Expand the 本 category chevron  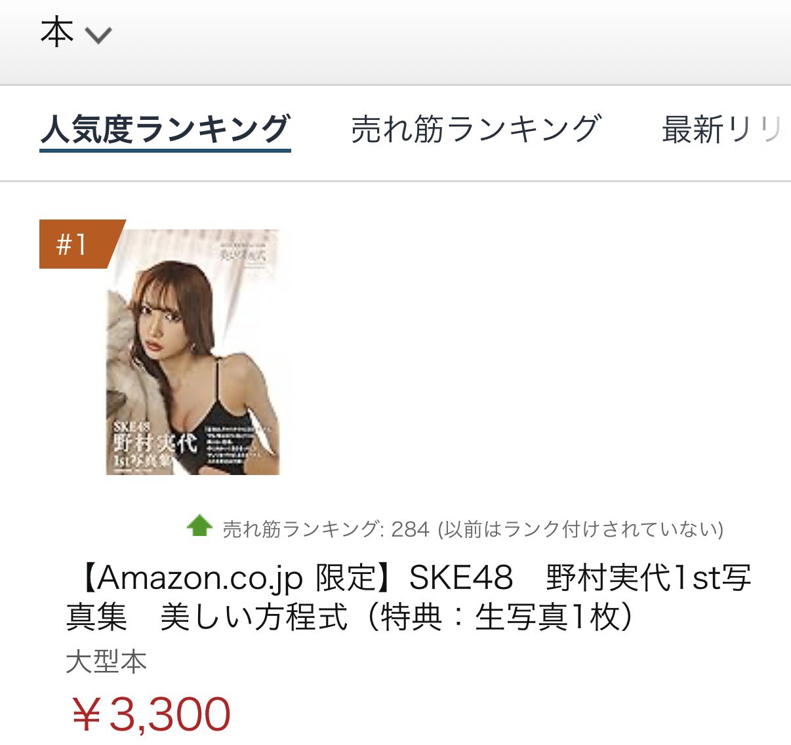coord(99,35)
